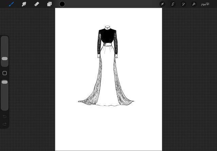The height and width of the screenshot is (151, 217).
Task: Undo the last action with sidebar arrow
Action: [5, 117]
